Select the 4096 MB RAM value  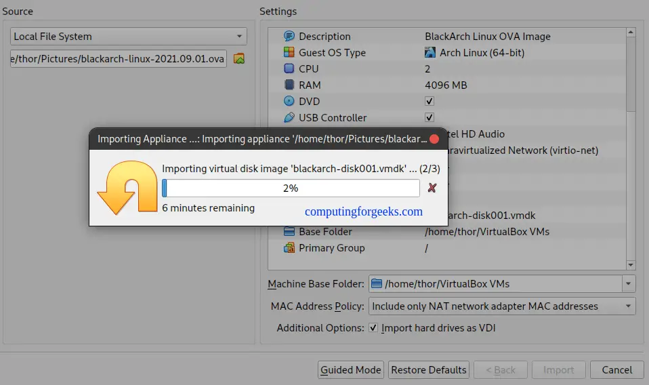tap(446, 85)
